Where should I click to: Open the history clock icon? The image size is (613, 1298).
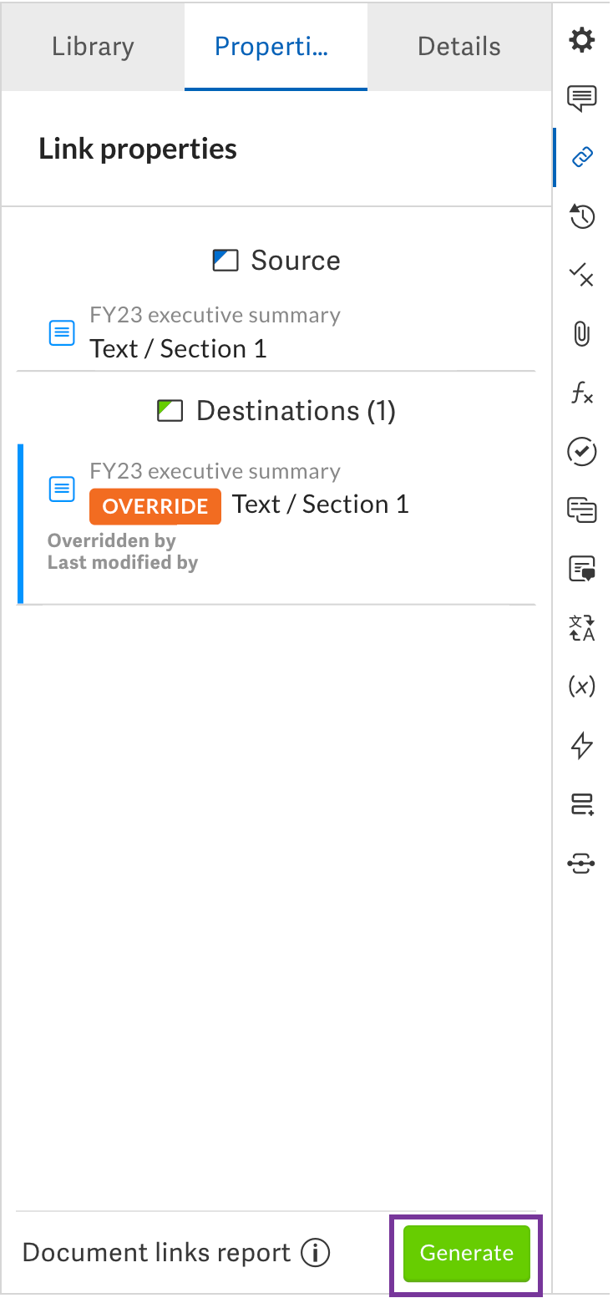coord(582,216)
